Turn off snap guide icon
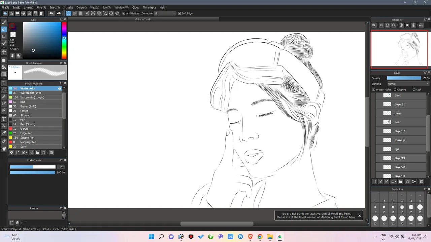431x242 pixels. tap(69, 13)
